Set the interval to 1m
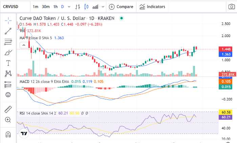The height and width of the screenshot is (143, 237). point(36,7)
